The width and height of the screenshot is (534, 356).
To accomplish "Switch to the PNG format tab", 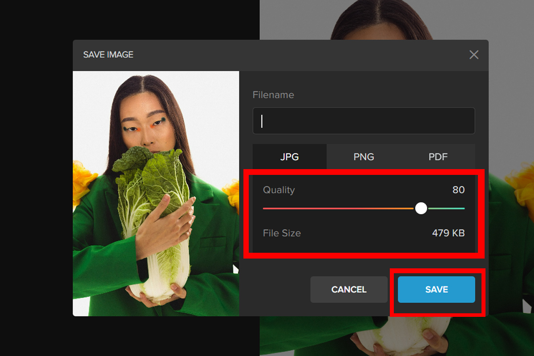I will click(x=364, y=157).
